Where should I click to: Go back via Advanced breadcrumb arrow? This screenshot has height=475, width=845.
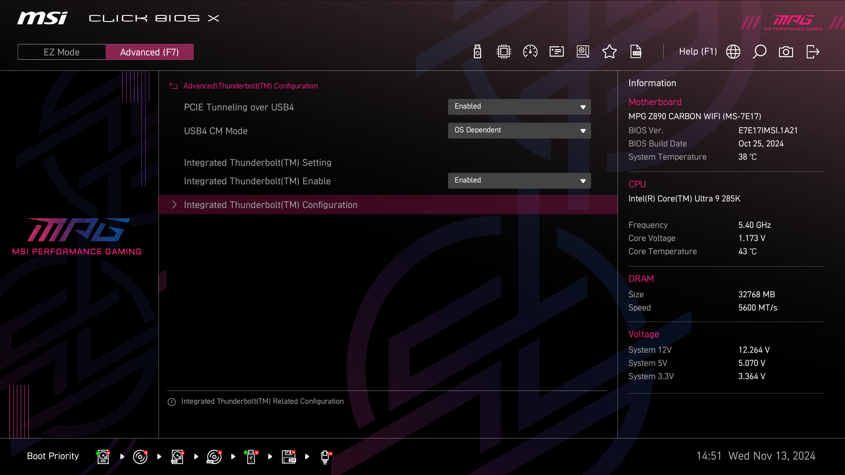[173, 86]
